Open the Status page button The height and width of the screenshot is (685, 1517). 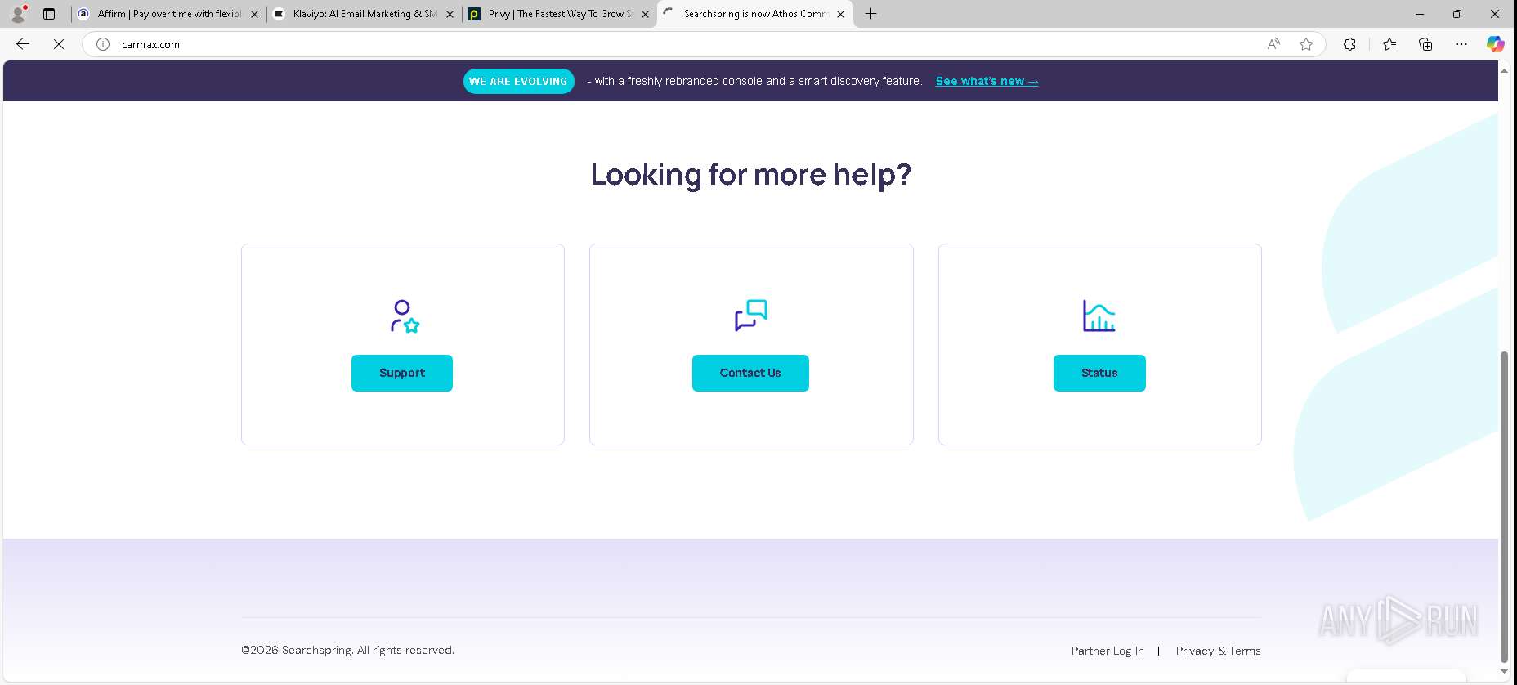(x=1099, y=373)
